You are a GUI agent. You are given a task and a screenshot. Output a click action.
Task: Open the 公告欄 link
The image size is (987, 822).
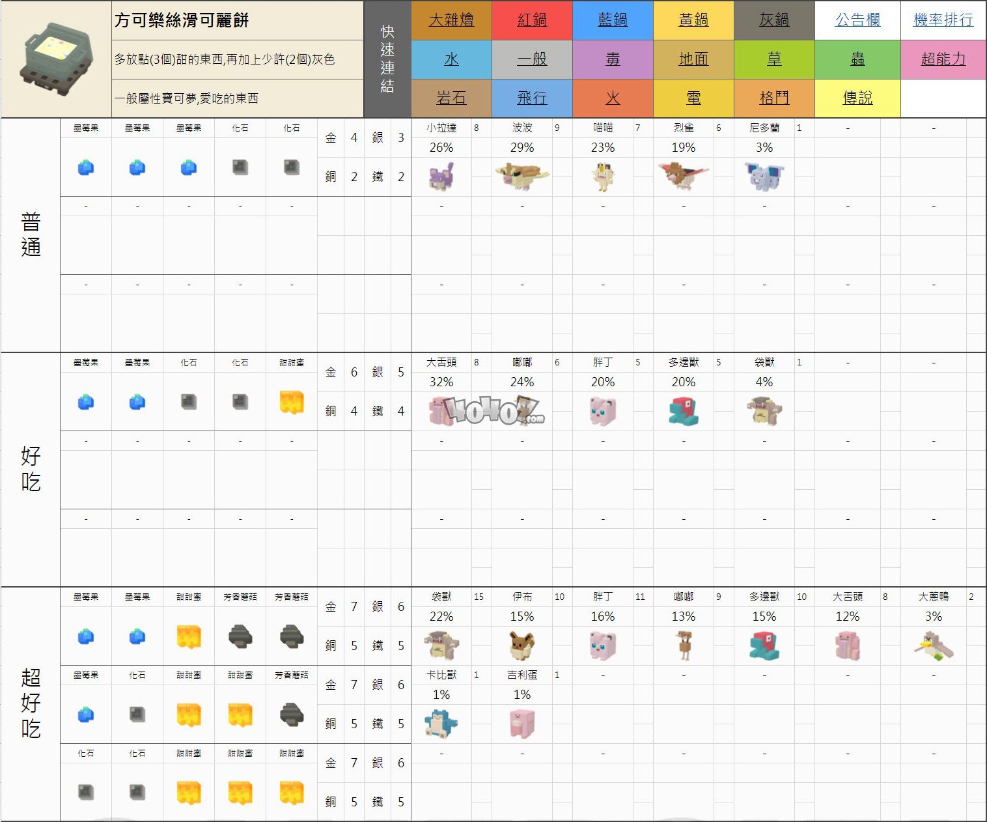pyautogui.click(x=857, y=20)
